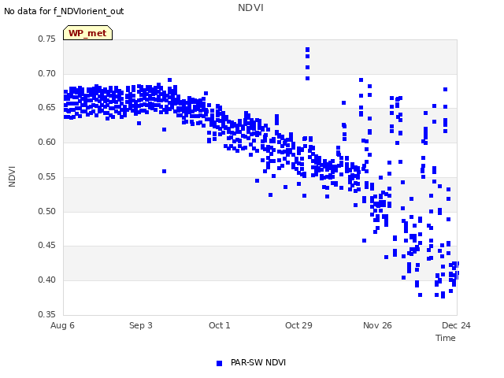Image resolution: width=504 pixels, height=378 pixels.
Task: Click the 'No data for f_NDVIorient_out' message
Action: tap(64, 11)
